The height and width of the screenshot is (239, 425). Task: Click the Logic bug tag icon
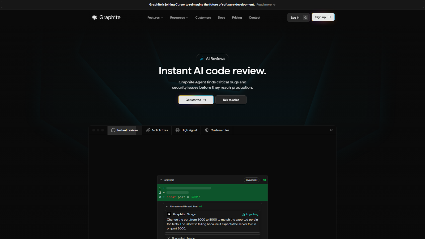[244, 214]
